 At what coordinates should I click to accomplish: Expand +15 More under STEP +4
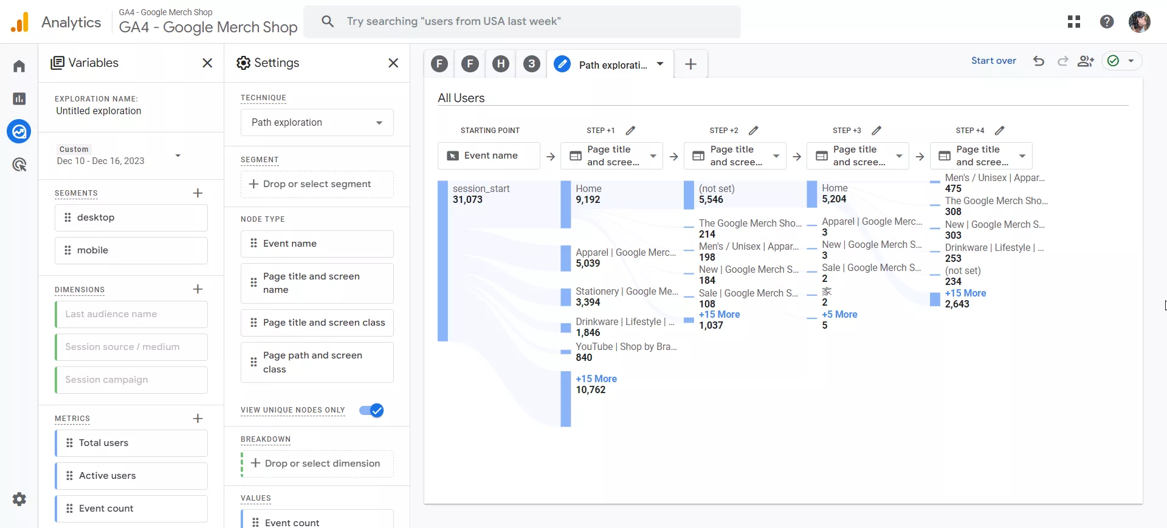click(x=965, y=293)
